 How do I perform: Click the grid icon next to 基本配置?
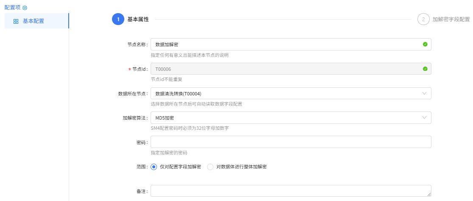coord(16,21)
